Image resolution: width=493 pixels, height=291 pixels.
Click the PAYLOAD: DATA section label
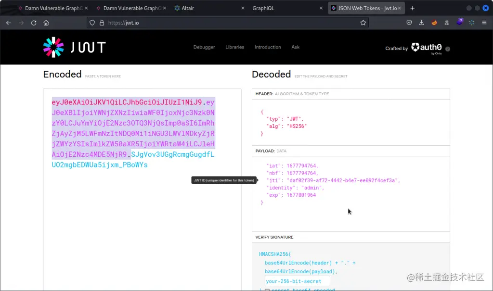point(271,151)
